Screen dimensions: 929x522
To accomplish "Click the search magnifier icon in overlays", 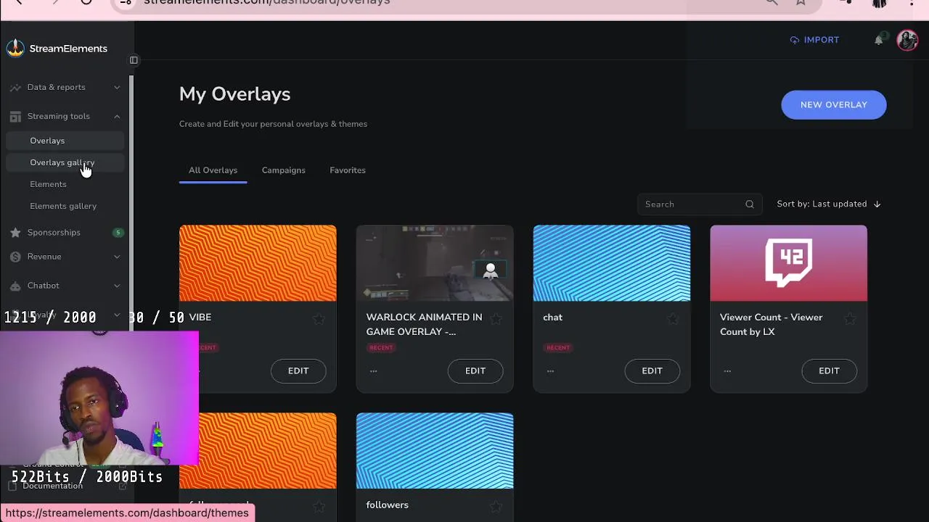I will pyautogui.click(x=750, y=204).
